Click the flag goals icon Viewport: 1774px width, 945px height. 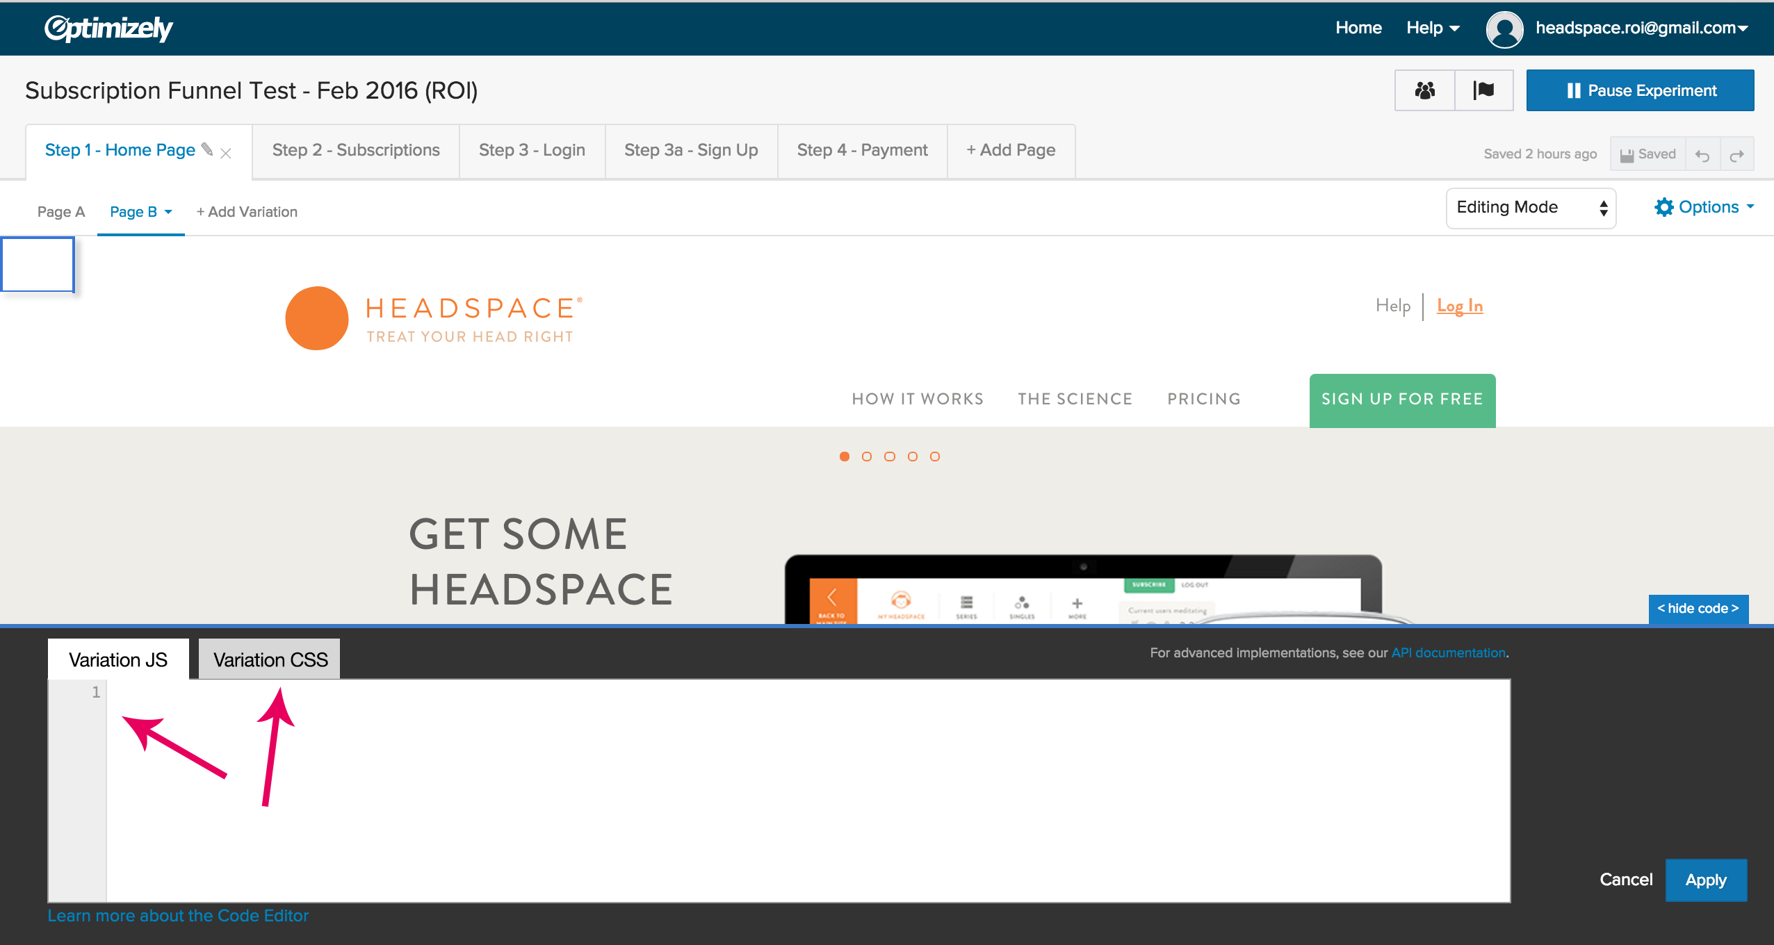pyautogui.click(x=1483, y=90)
